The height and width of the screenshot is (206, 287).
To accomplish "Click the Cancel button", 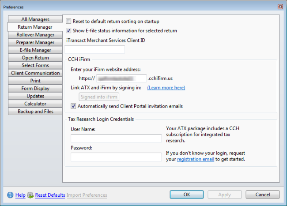I will (x=262, y=195).
